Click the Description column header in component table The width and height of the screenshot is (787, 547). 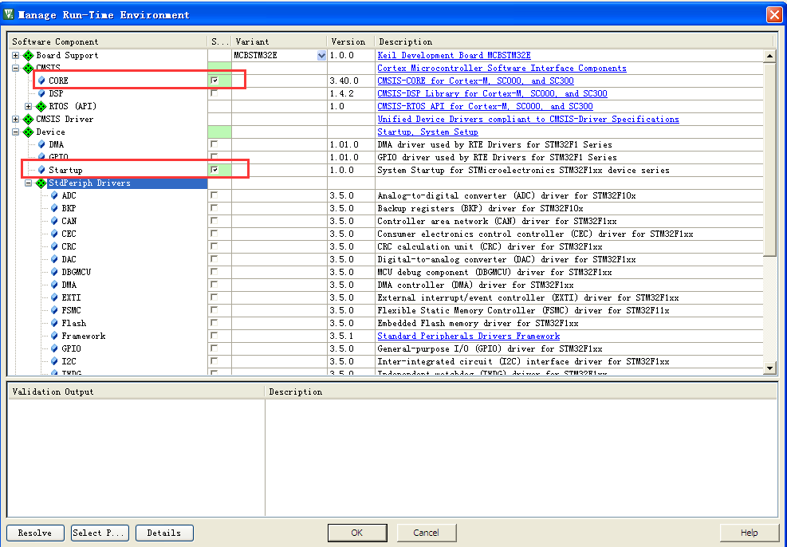[x=575, y=41]
